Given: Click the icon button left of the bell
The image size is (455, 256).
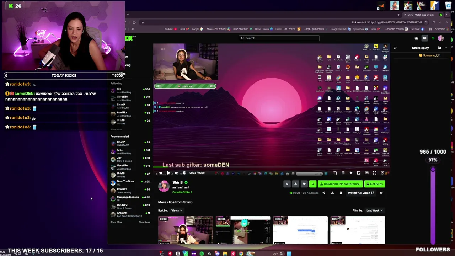Looking at the screenshot, I should 287,184.
